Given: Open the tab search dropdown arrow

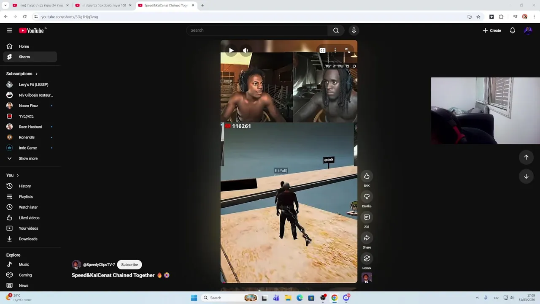Looking at the screenshot, I should [x=5, y=5].
